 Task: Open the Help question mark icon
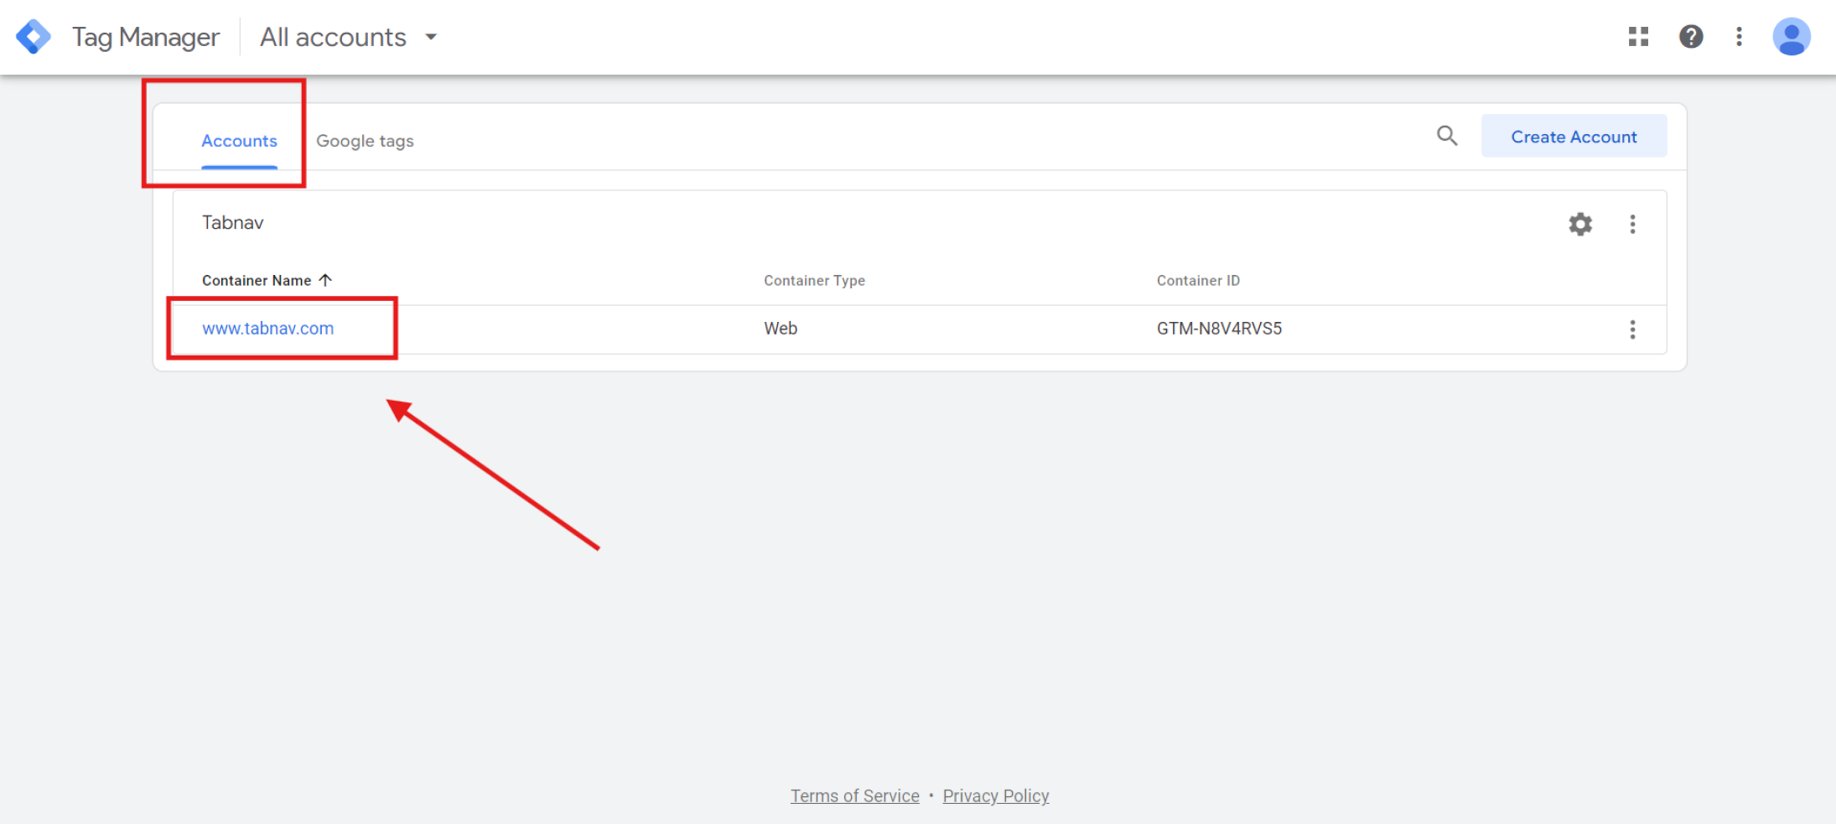pos(1691,37)
